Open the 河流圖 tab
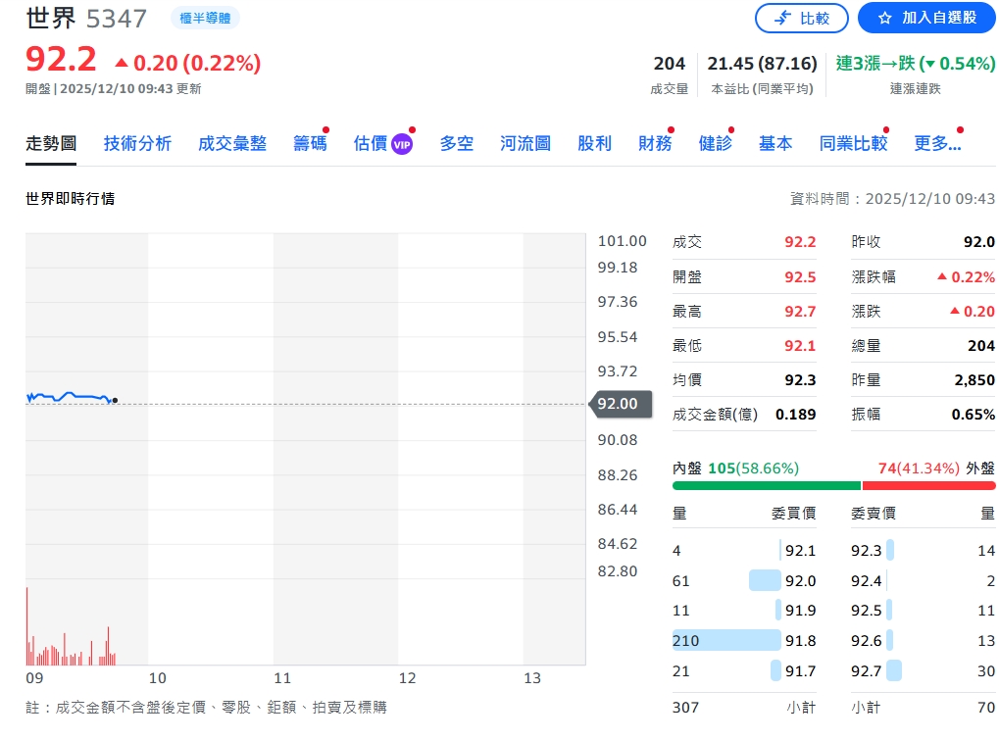 524,142
